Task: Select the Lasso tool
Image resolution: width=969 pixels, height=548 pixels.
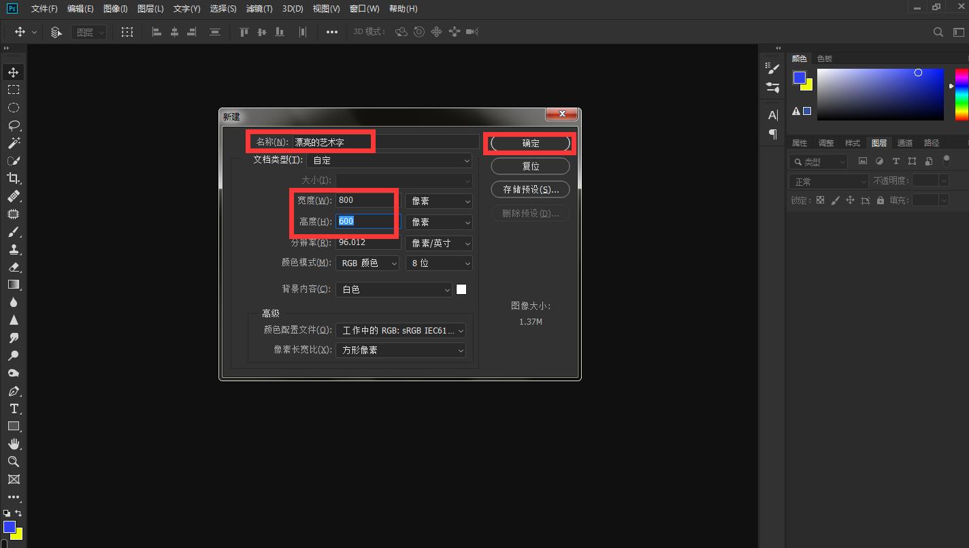Action: coord(14,125)
